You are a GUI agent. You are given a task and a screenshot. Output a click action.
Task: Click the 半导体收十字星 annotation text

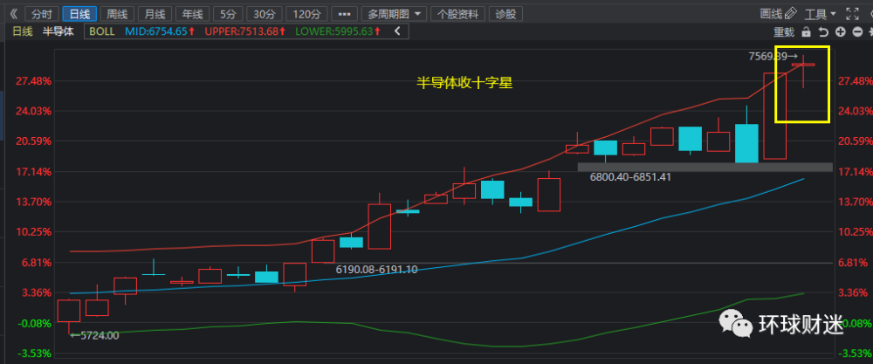[464, 84]
